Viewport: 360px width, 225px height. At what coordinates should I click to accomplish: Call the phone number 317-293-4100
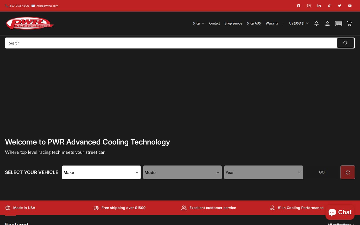(19, 6)
